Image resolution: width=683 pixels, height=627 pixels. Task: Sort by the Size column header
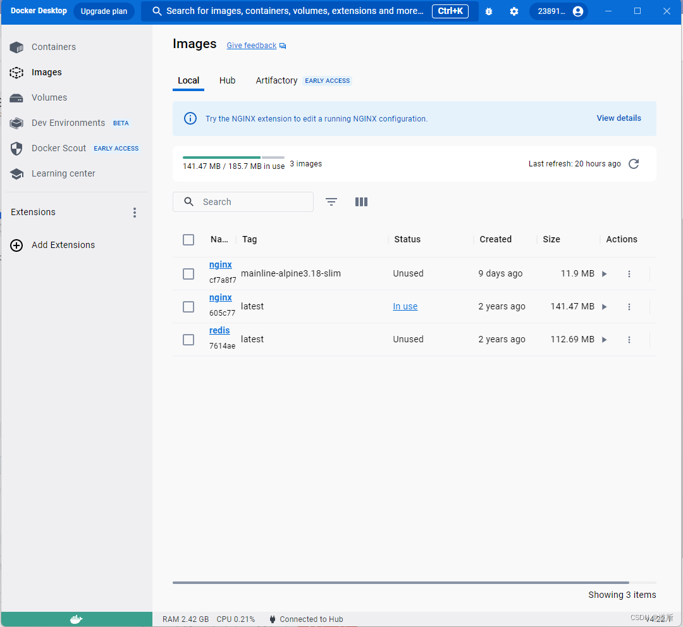pyautogui.click(x=551, y=239)
